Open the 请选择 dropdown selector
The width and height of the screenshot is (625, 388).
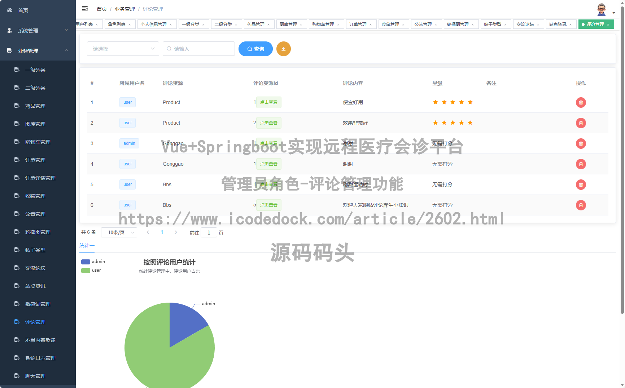pyautogui.click(x=123, y=49)
